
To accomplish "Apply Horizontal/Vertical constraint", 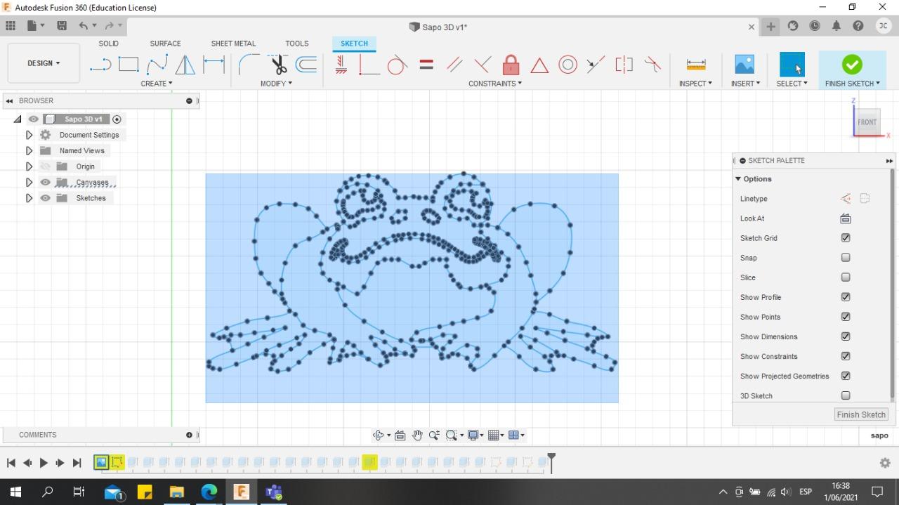I will (341, 65).
